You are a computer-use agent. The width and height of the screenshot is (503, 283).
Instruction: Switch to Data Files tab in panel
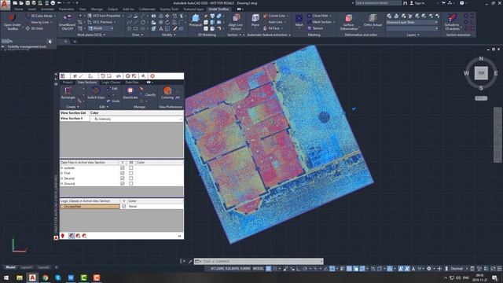132,83
